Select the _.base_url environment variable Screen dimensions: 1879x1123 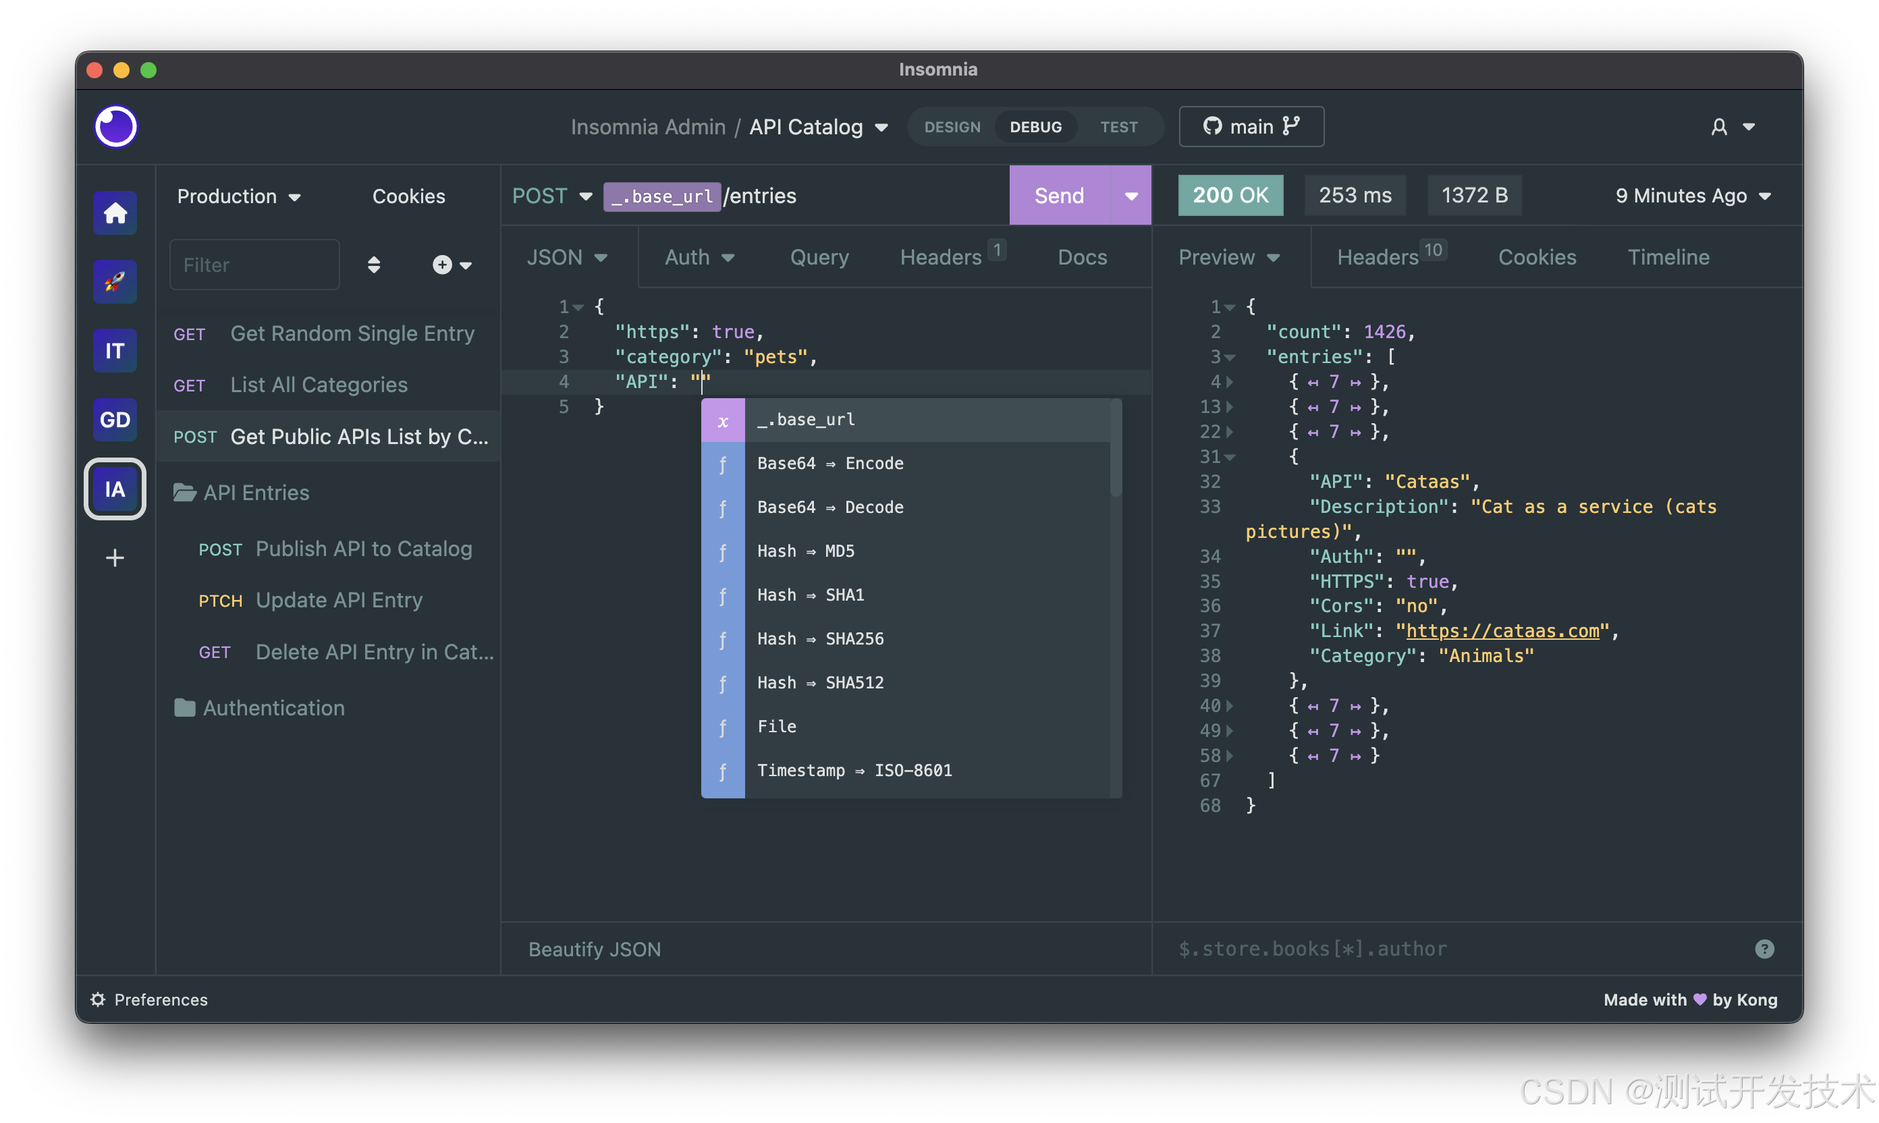tap(917, 420)
